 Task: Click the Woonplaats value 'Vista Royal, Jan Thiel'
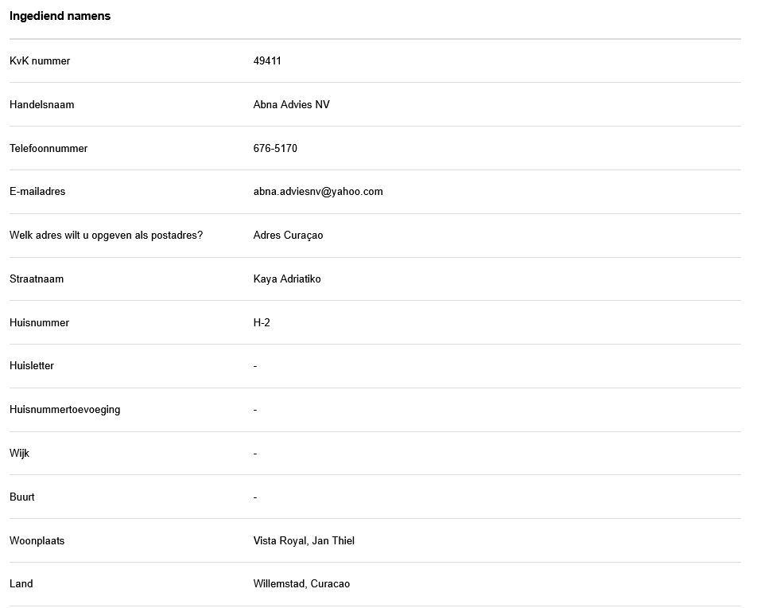[304, 541]
